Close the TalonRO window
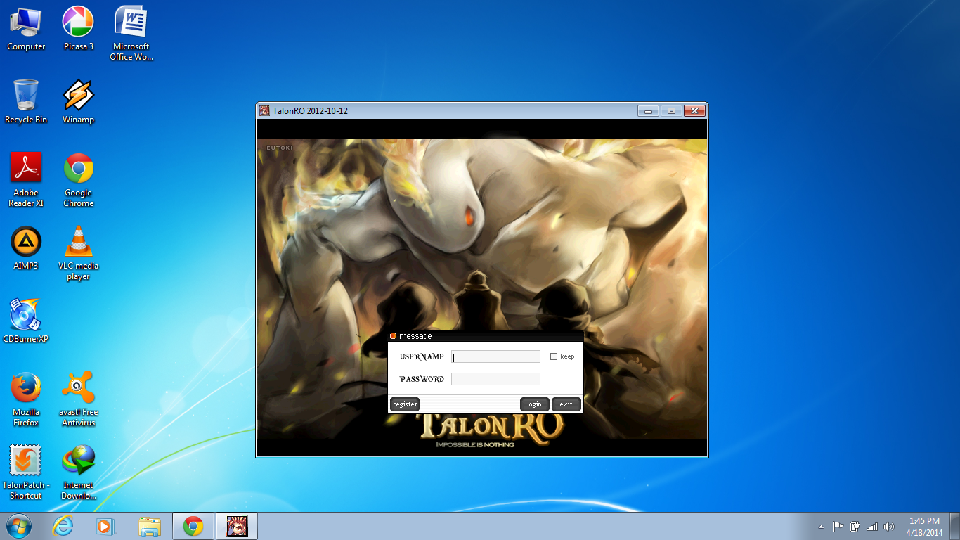The image size is (960, 540). pos(694,110)
